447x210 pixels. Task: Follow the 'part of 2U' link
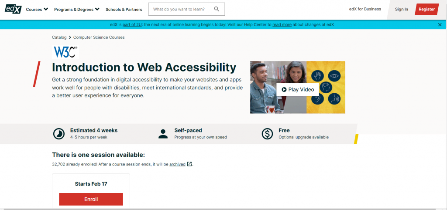[132, 25]
